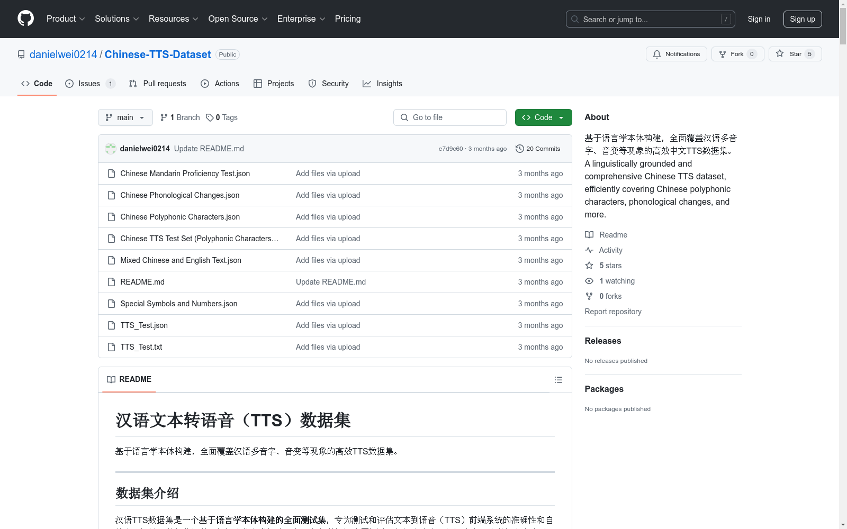
Task: Open commit message in README.md row
Action: (x=331, y=282)
